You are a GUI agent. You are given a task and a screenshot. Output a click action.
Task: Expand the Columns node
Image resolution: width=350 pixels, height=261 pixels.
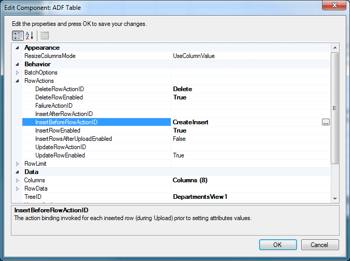pyautogui.click(x=18, y=180)
